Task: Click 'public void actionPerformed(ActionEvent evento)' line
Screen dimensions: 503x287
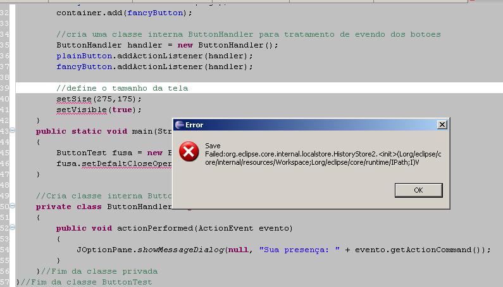Action: pyautogui.click(x=175, y=228)
